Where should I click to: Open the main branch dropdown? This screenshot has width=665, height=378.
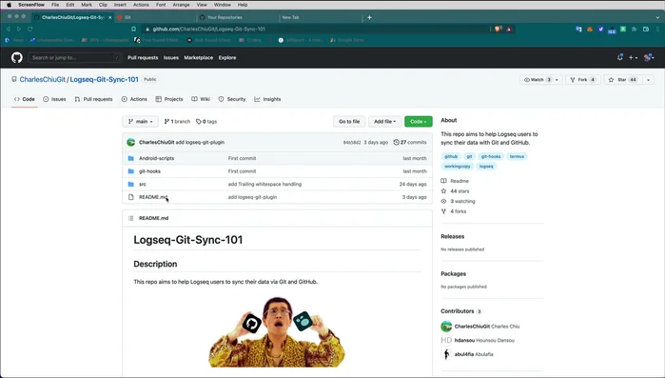(141, 121)
